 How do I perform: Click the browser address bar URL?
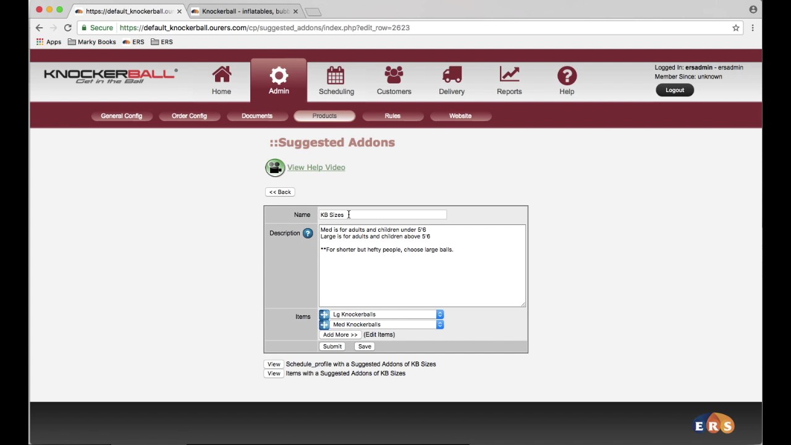(264, 28)
